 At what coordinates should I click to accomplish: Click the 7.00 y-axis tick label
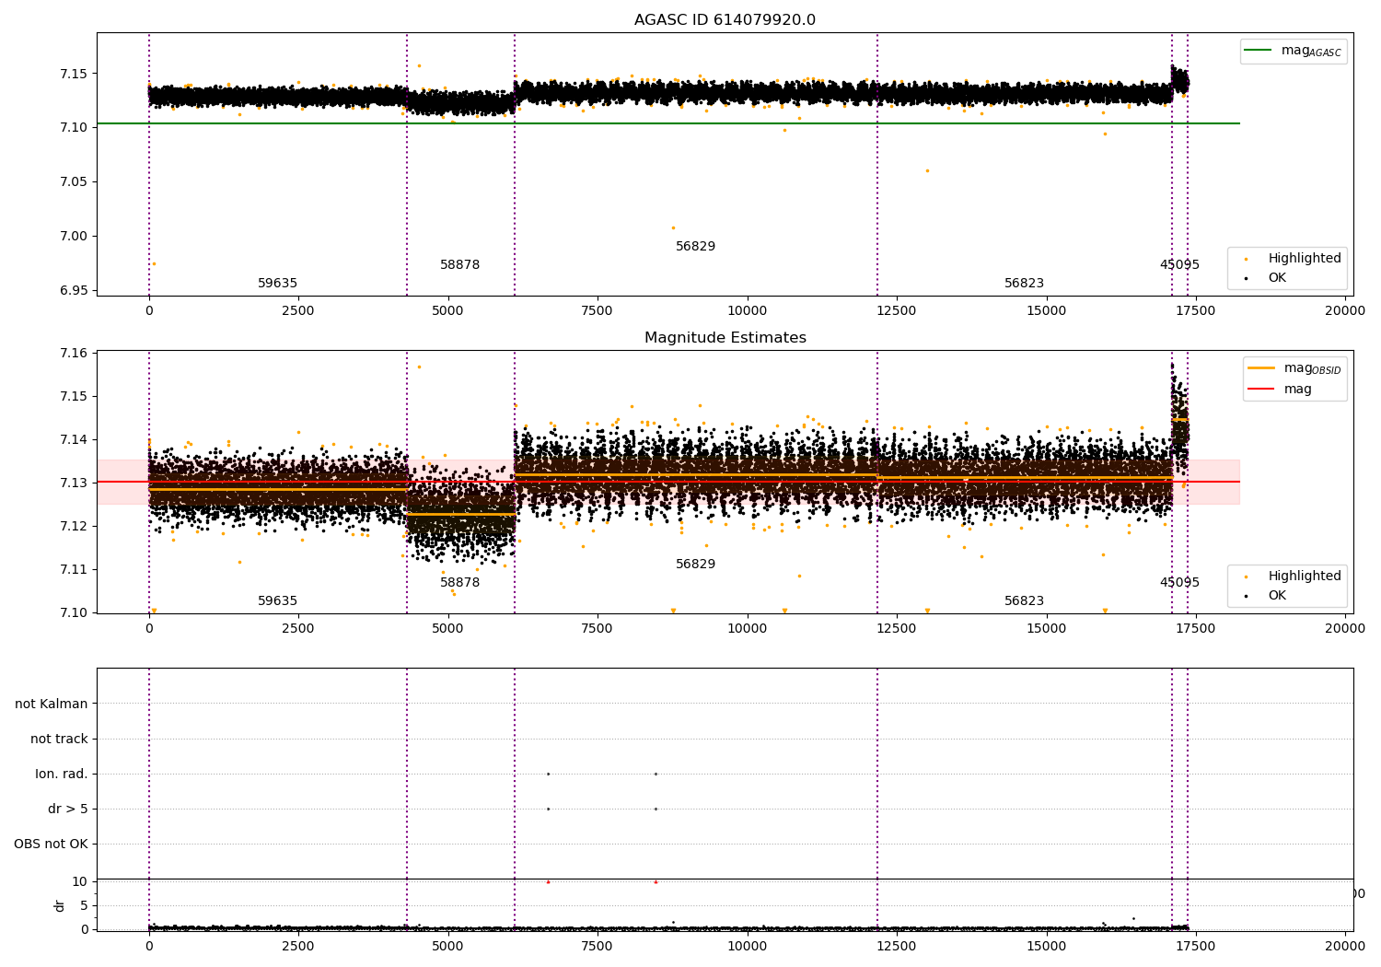coord(74,236)
